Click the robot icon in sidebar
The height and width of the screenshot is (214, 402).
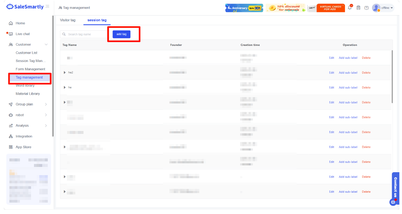coord(11,115)
